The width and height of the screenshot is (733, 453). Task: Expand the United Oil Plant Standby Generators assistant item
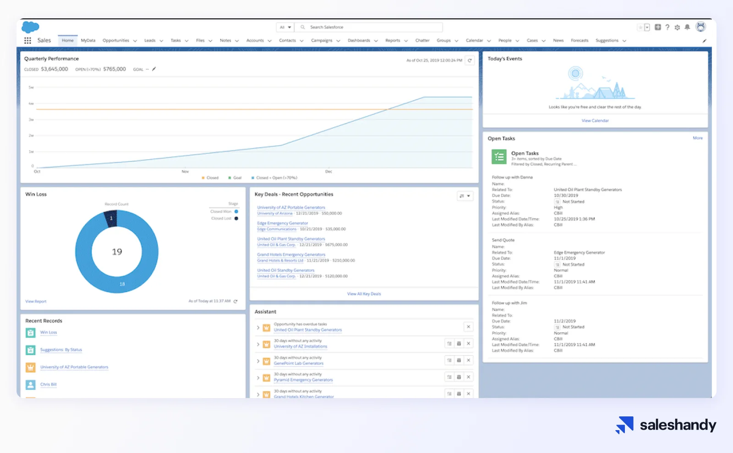pos(258,328)
